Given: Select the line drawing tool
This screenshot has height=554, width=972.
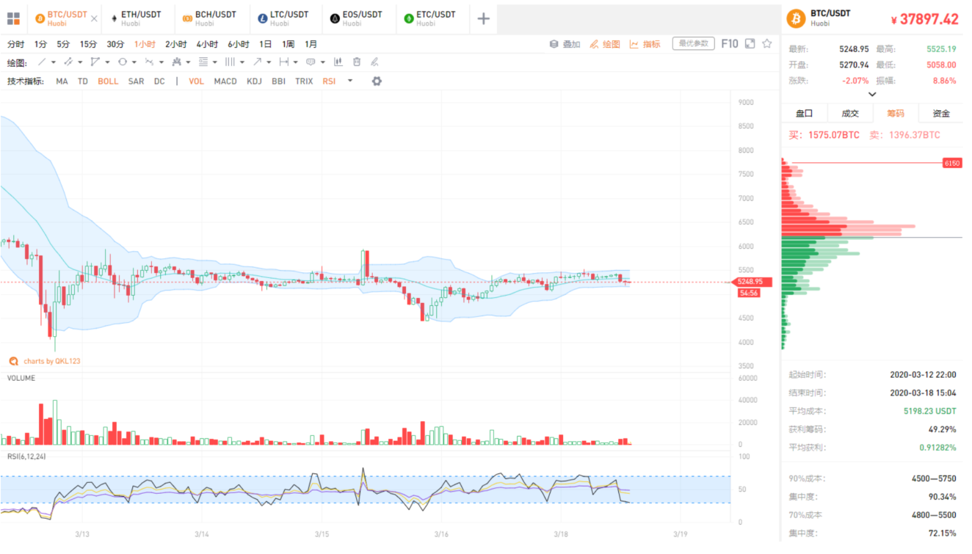Looking at the screenshot, I should click(42, 62).
